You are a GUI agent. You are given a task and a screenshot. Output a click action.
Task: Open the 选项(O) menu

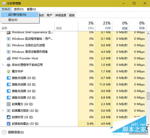coord(18,9)
